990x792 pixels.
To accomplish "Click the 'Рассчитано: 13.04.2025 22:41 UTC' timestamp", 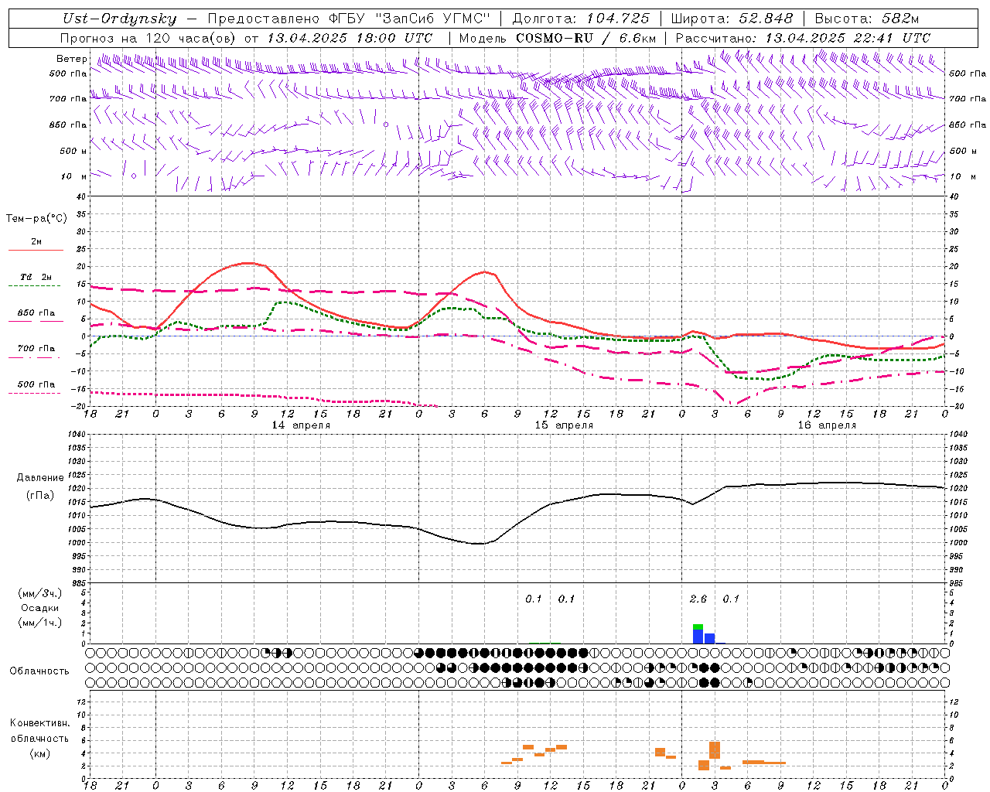I will click(x=803, y=38).
